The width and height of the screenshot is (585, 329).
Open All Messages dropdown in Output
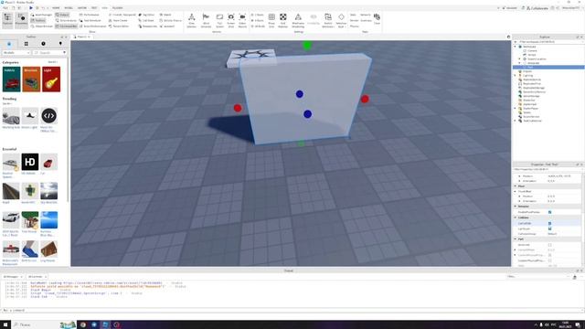coord(13,276)
